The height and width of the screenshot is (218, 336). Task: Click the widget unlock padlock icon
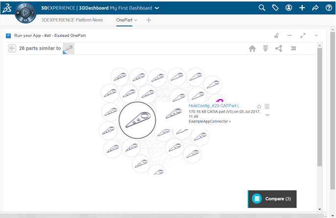point(276,35)
